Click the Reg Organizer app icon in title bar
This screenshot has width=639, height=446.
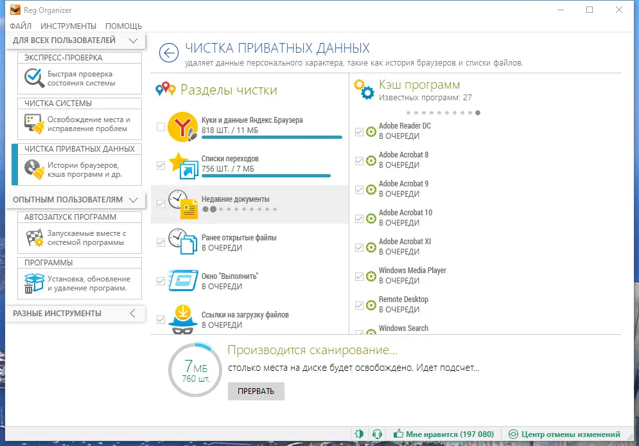click(x=15, y=10)
